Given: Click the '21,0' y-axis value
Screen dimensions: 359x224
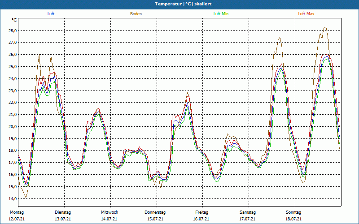Looking at the screenshot, I should coord(13,115).
